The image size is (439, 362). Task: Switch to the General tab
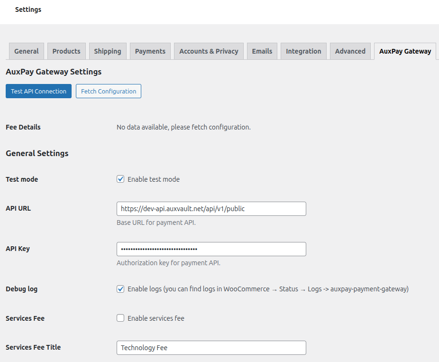26,51
